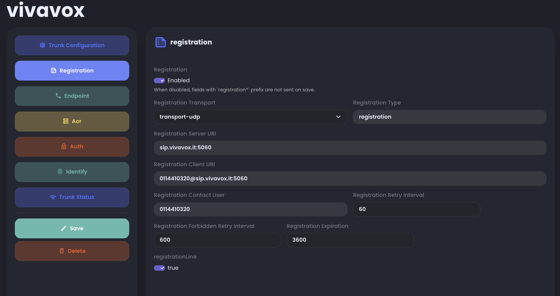Image resolution: width=560 pixels, height=296 pixels.
Task: Click the "registration" page heading text
Action: pos(191,42)
